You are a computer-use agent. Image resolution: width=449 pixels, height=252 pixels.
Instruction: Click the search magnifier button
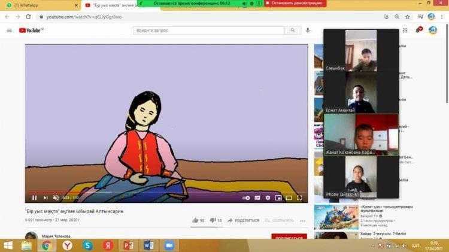click(293, 31)
